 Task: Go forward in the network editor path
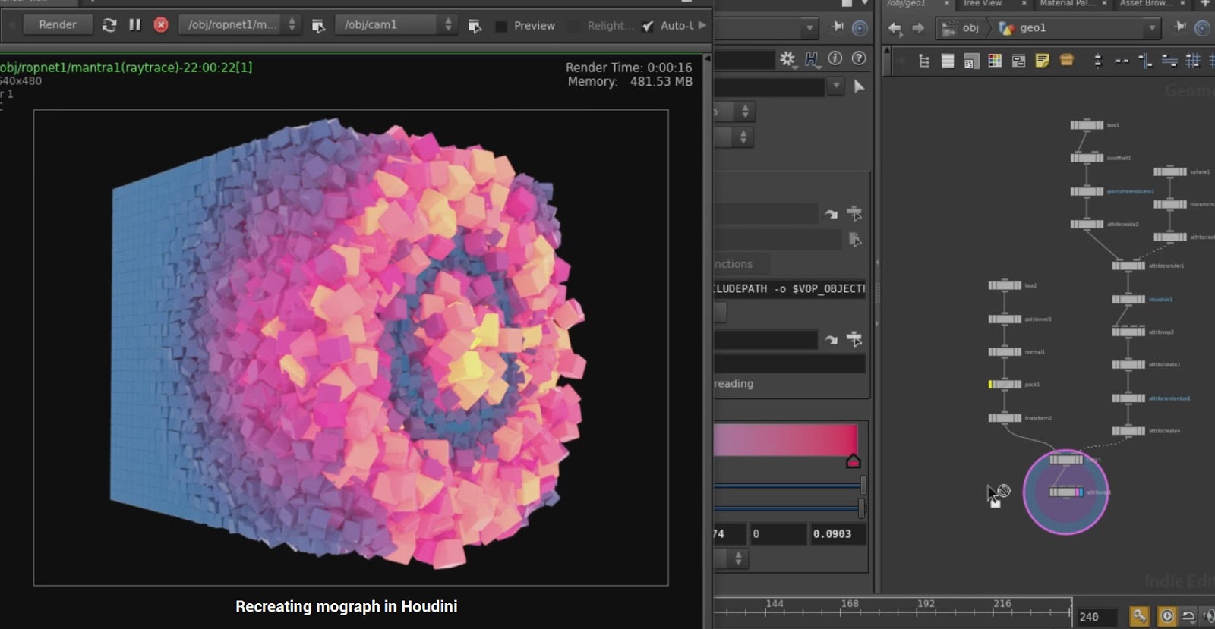click(x=919, y=28)
